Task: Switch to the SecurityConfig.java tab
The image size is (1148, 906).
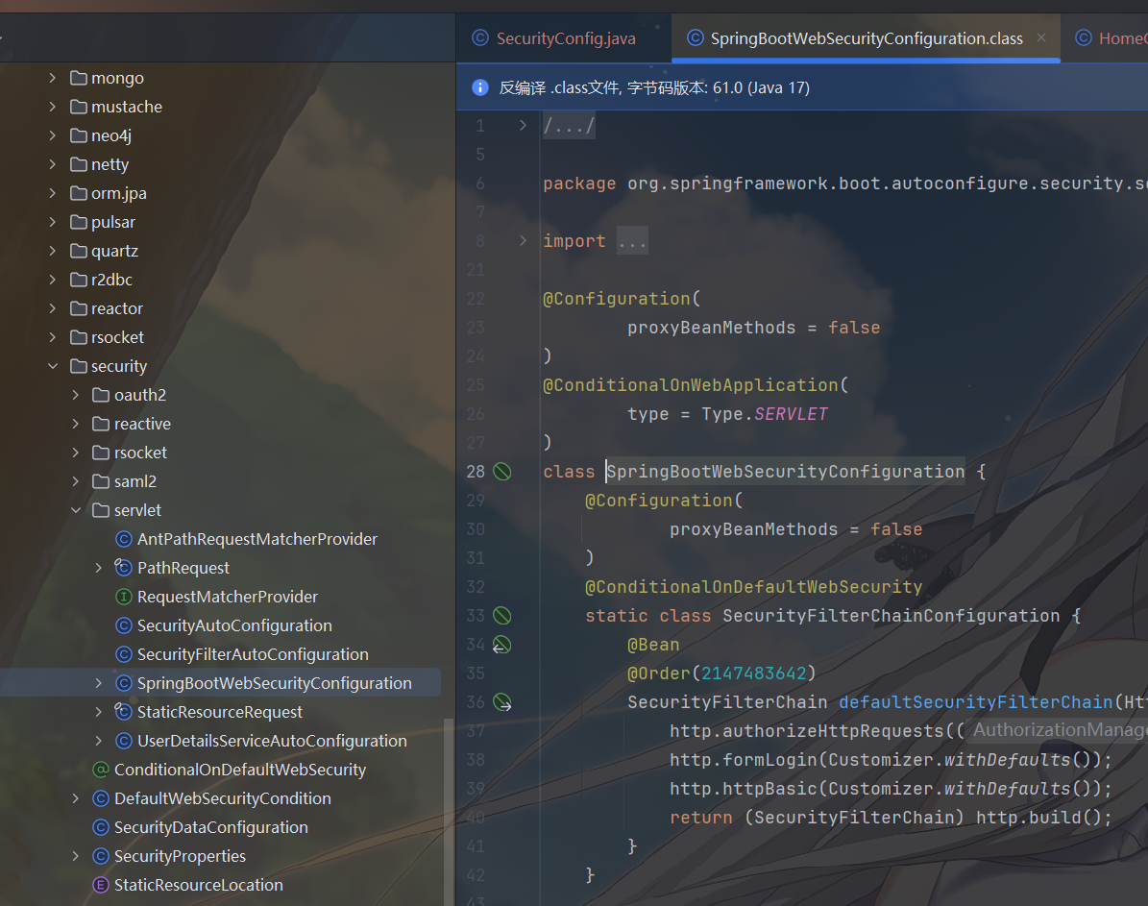Action: [565, 38]
